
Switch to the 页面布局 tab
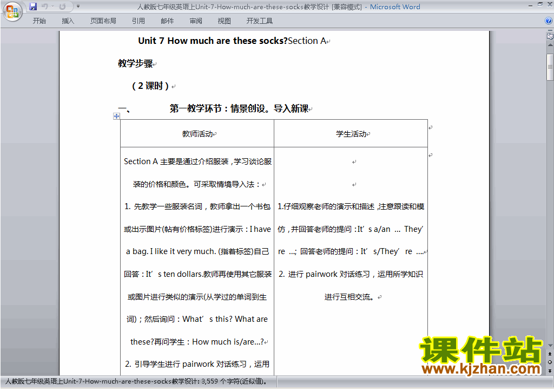[103, 21]
